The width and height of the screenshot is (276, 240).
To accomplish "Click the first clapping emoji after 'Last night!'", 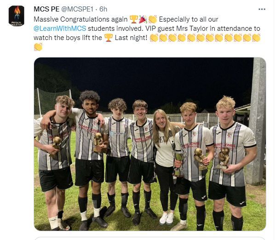I will coord(154,38).
